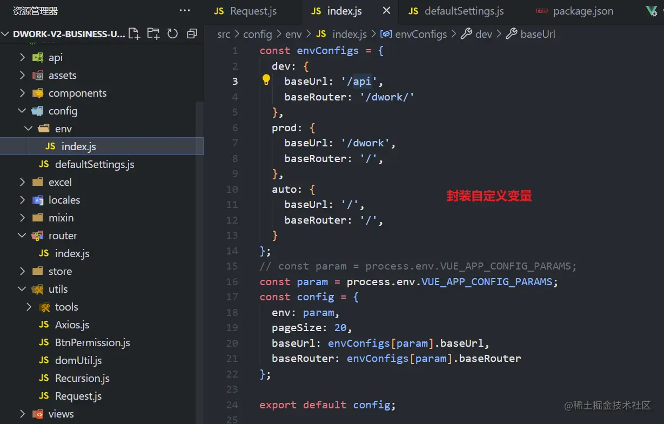Collapse the env folder chevron

(x=29, y=129)
